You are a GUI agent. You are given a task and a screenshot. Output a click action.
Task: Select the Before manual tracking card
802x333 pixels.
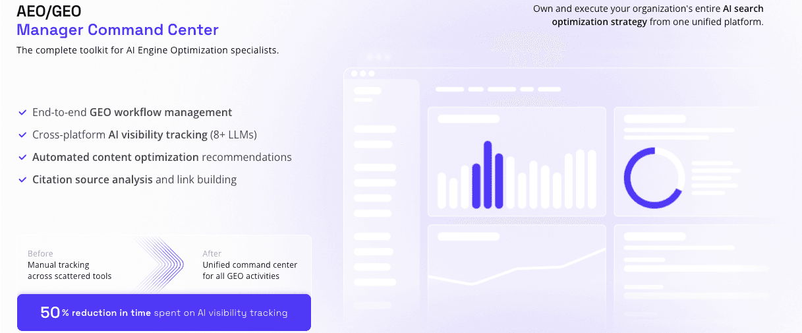69,264
